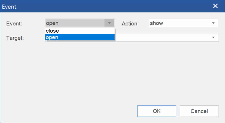This screenshot has width=225, height=123.
Task: Click the word "close" in the list
Action: [x=52, y=31]
